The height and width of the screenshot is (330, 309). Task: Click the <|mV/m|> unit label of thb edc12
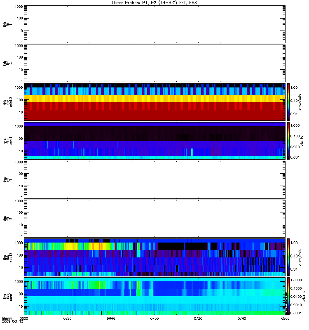pyautogui.click(x=300, y=102)
